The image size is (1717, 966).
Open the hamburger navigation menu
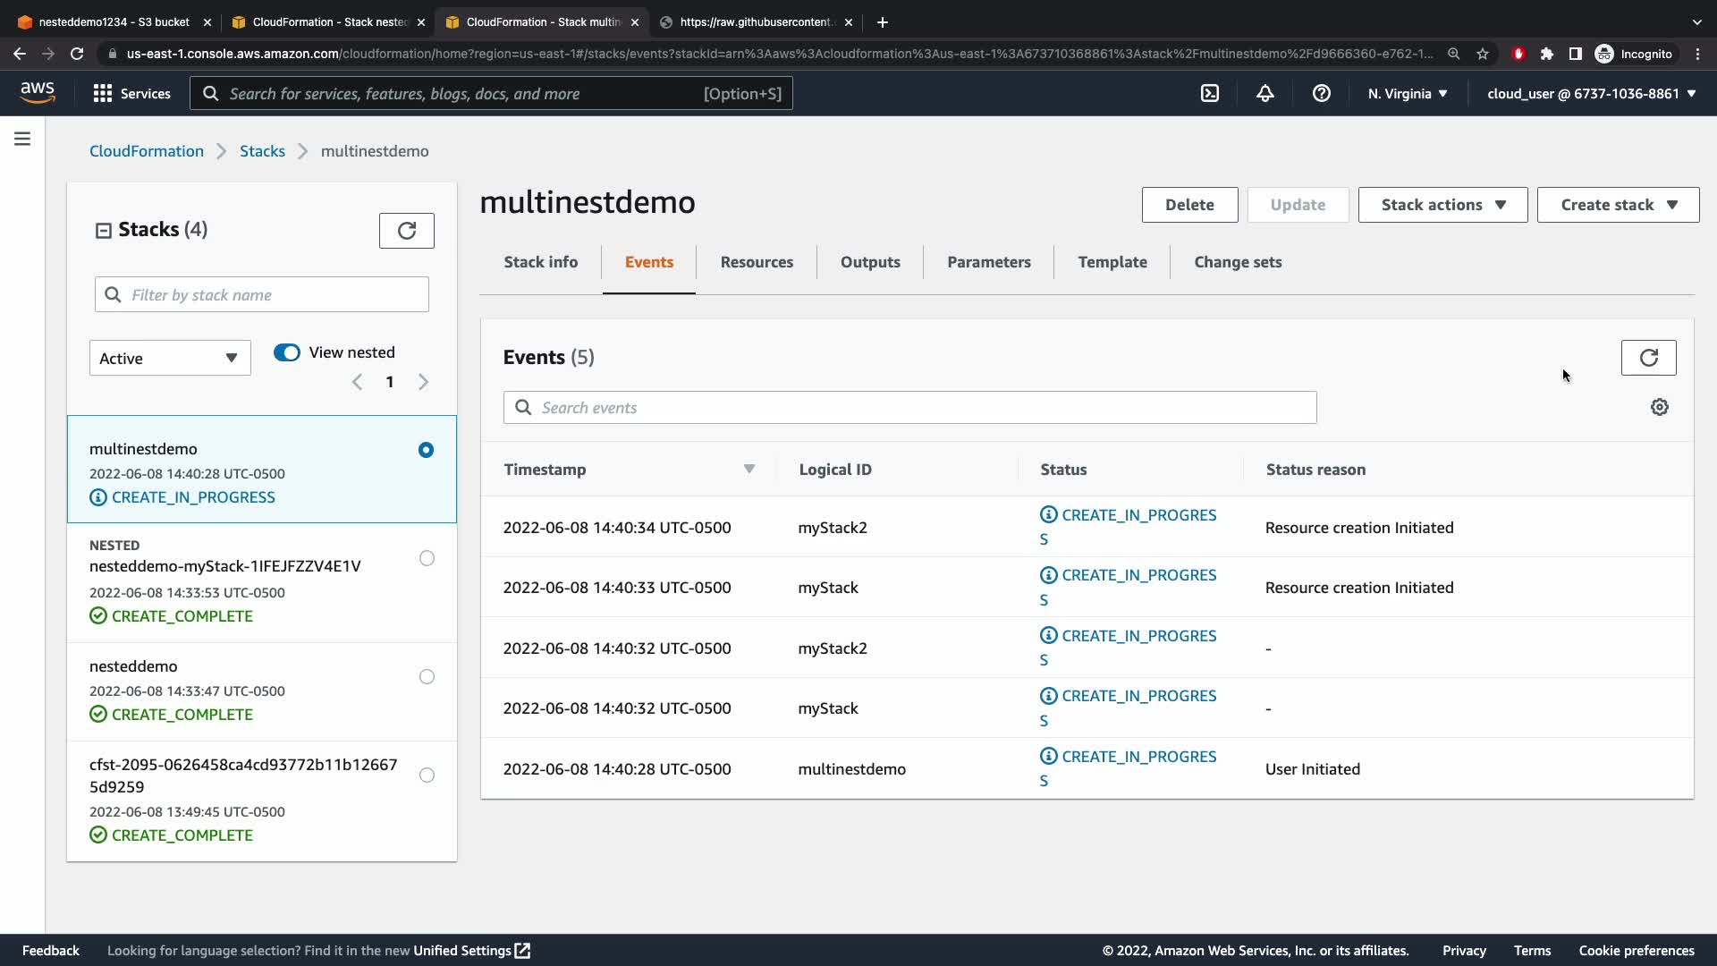coord(22,139)
